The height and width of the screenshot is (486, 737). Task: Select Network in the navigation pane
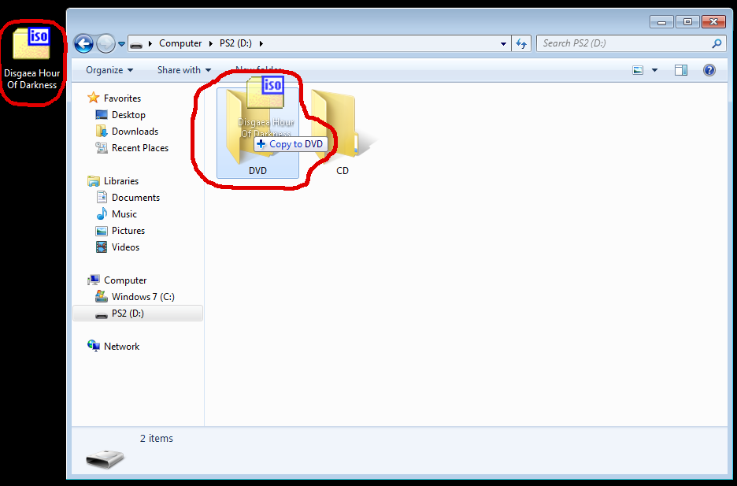click(x=121, y=347)
